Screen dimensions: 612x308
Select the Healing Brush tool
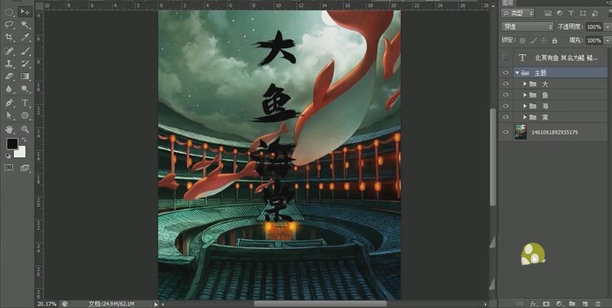[9, 51]
